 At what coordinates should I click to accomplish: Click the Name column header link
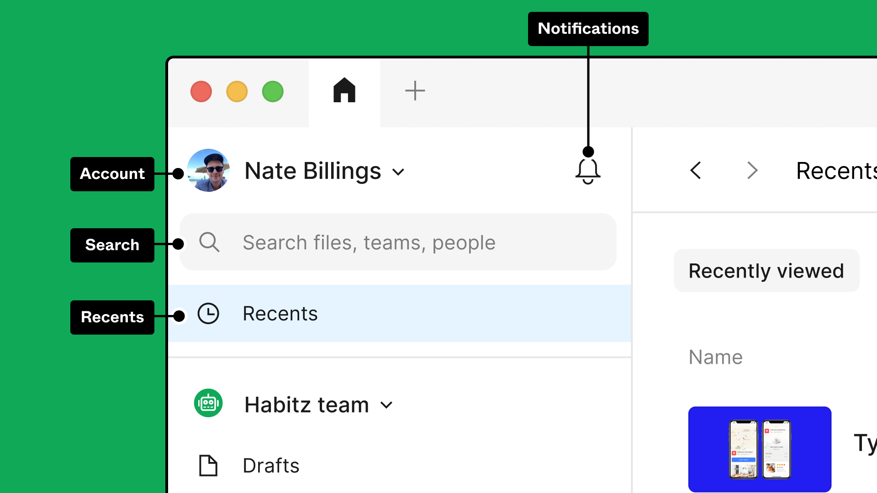pyautogui.click(x=716, y=357)
